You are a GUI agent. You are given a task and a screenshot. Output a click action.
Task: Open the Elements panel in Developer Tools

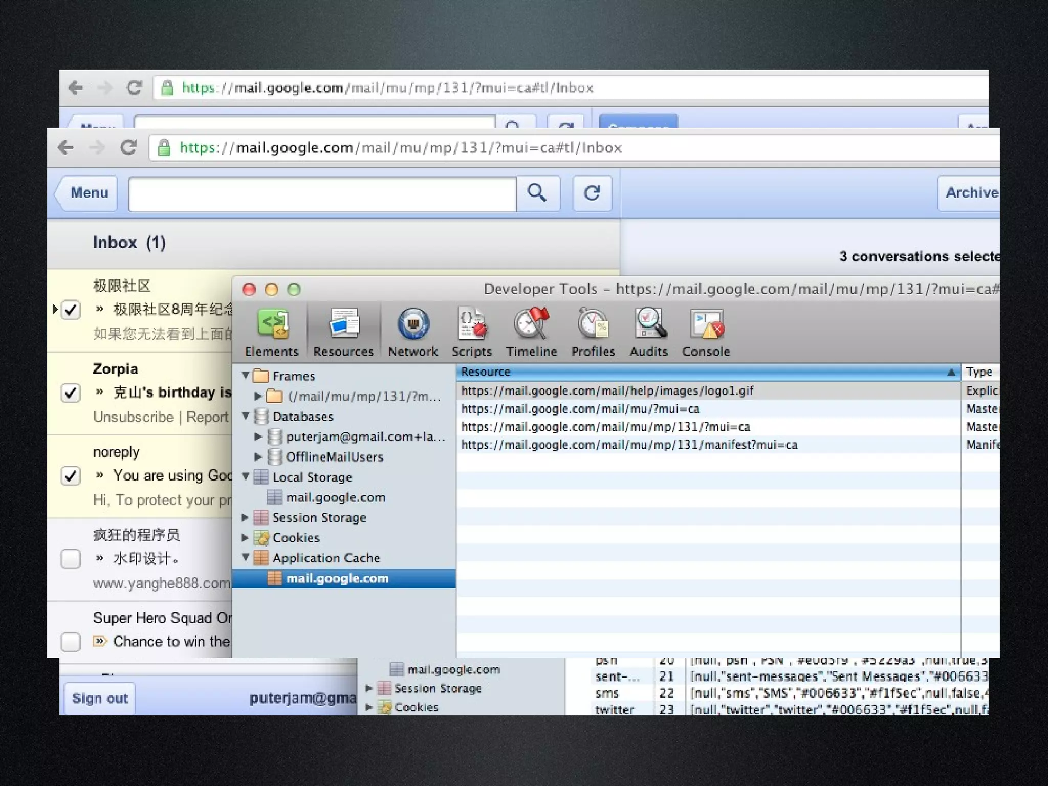tap(272, 332)
